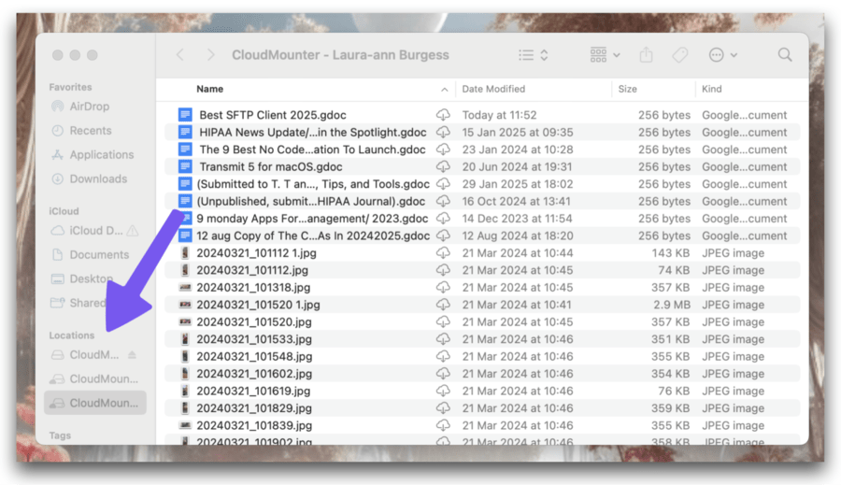
Task: Select The 9 Best No Code gdoc
Action: coord(312,150)
